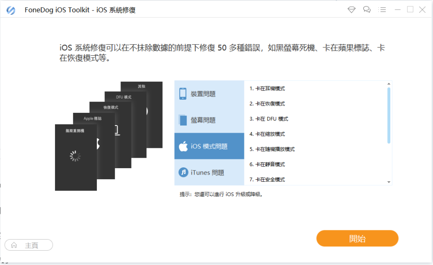
Task: Select the 無限重開機 phone card
Action: 76,157
